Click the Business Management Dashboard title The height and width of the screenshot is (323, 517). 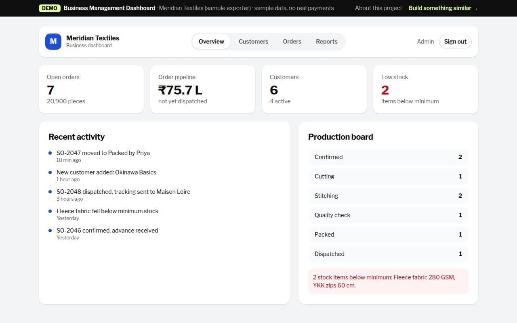pyautogui.click(x=109, y=8)
